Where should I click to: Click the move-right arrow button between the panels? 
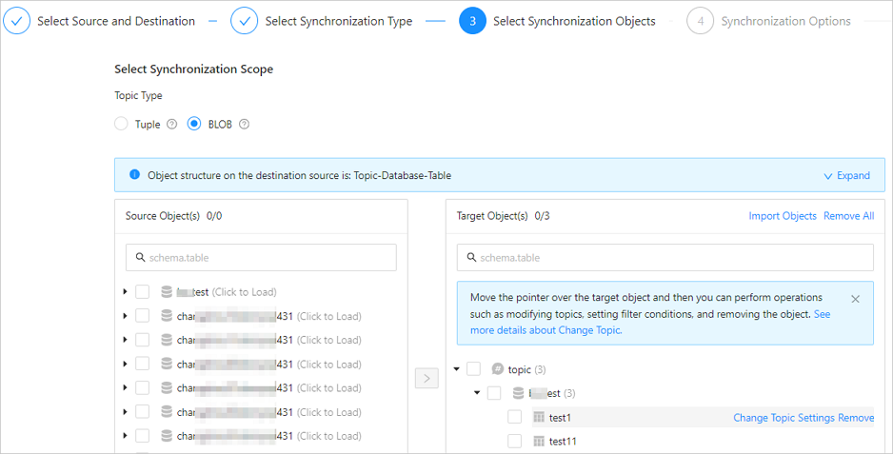click(x=427, y=378)
